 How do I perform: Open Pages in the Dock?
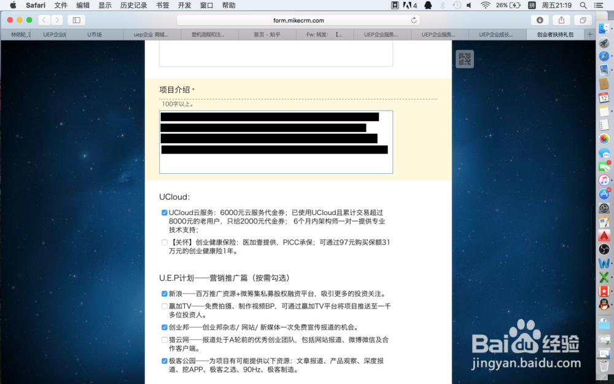pos(604,222)
